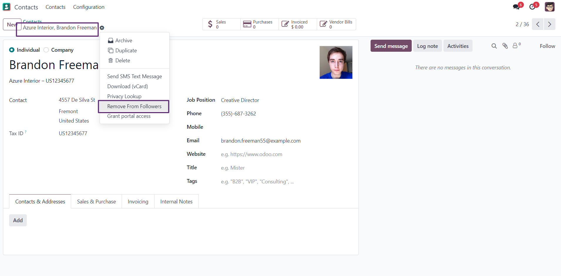The width and height of the screenshot is (561, 276).
Task: Click the Tax ID field value
Action: click(x=73, y=133)
